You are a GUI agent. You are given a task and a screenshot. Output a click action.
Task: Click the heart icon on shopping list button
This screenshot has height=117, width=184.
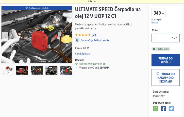158,74
